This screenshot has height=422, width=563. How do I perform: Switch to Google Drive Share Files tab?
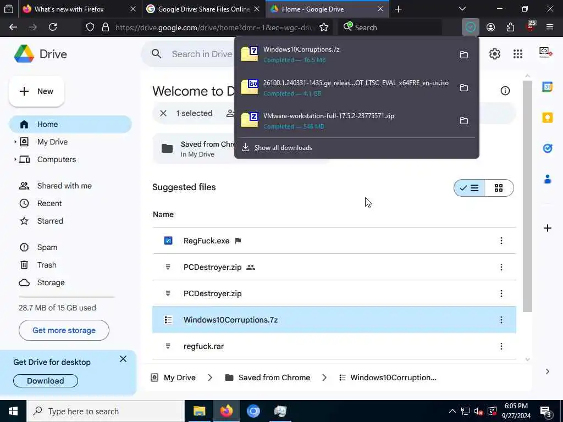tap(203, 9)
